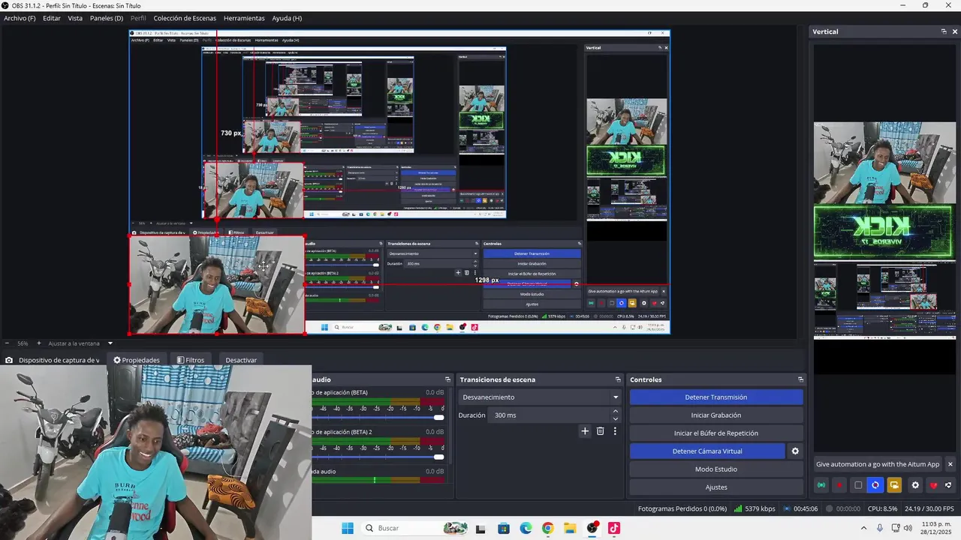Toggle the vertical replay buffer icon
This screenshot has width=961, height=540.
[875, 485]
